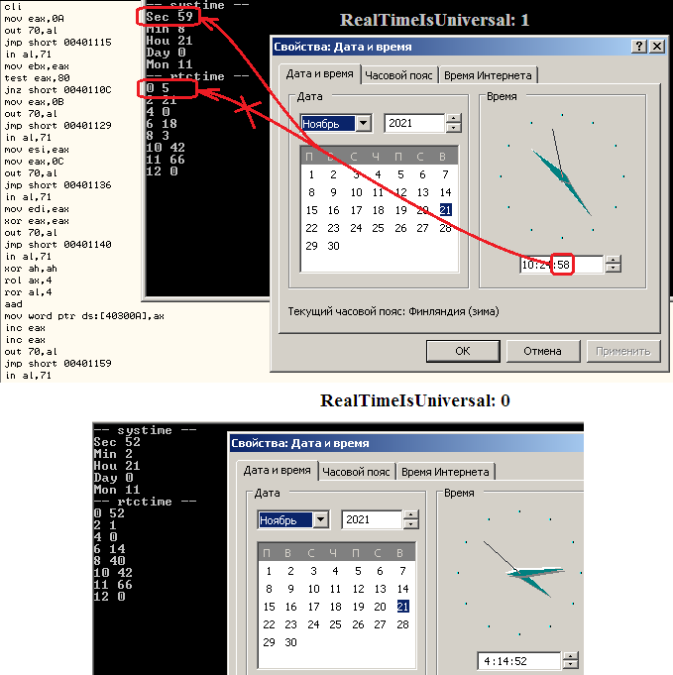Select Часовой пояс tab in lower dialog
Viewport: 673px width, 675px height.
click(x=357, y=472)
